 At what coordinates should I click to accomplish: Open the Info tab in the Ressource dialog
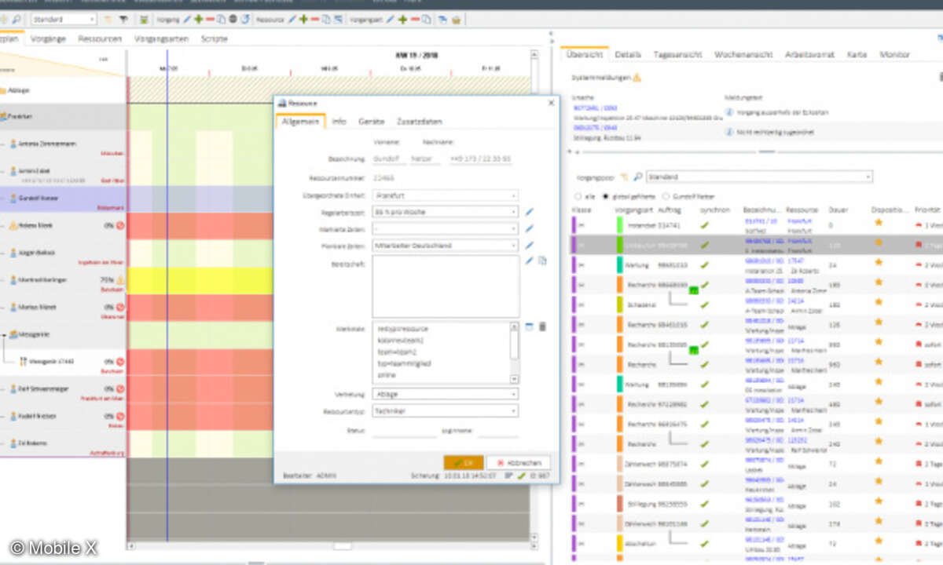coord(339,122)
